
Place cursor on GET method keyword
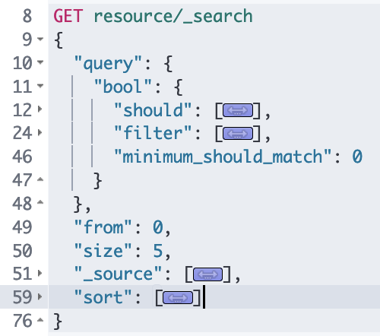click(68, 16)
